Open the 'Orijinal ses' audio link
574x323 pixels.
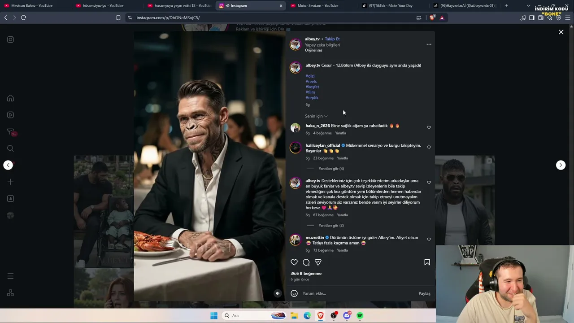313,50
